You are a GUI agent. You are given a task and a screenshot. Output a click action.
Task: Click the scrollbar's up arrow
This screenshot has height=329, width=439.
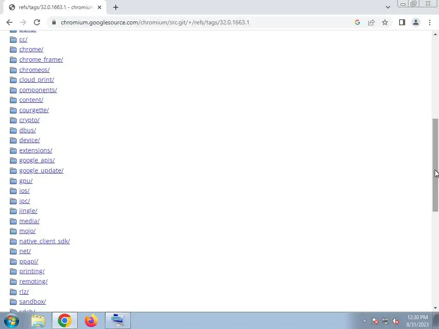[435, 34]
